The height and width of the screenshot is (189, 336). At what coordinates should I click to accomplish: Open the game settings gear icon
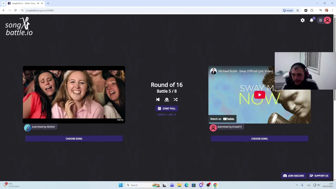pos(303,20)
